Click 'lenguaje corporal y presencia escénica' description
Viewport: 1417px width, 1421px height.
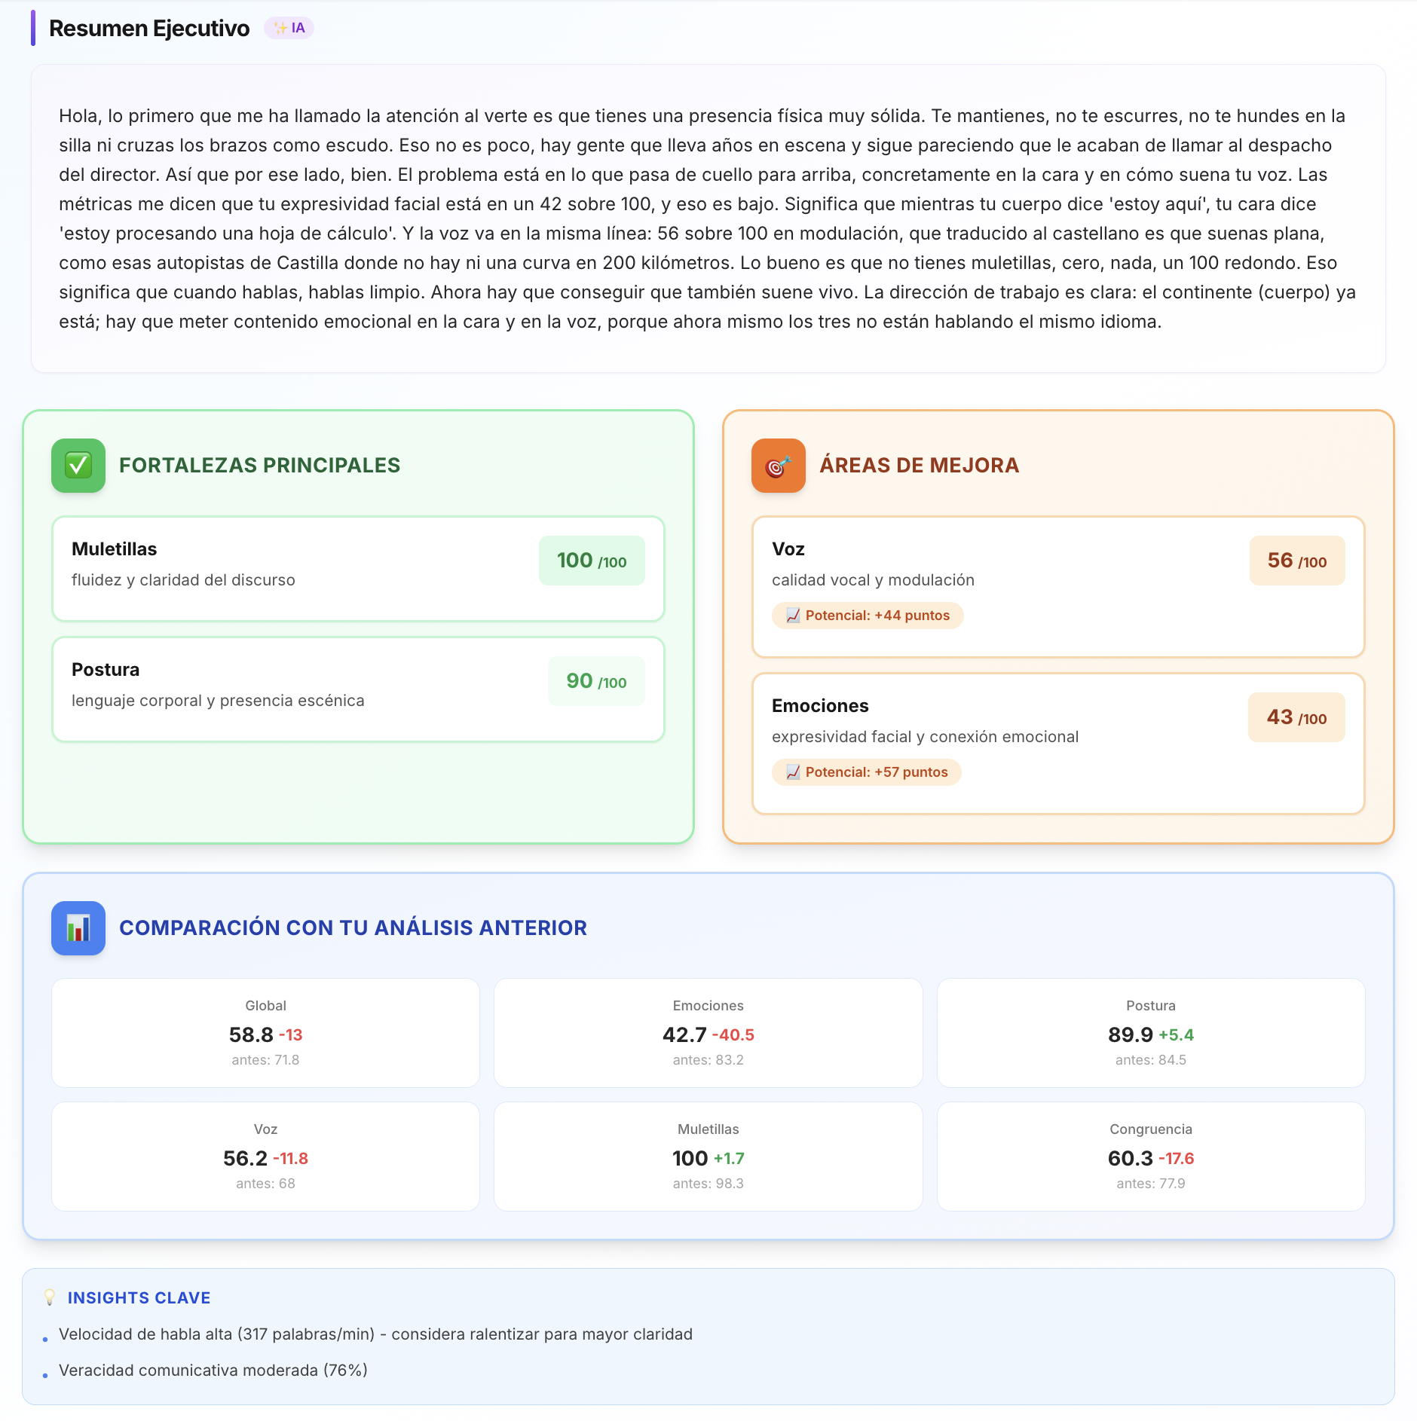[218, 701]
